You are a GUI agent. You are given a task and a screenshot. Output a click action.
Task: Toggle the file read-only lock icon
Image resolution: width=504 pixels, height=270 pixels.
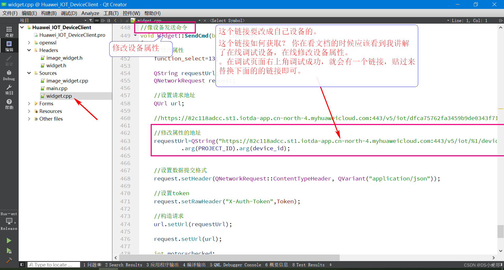click(127, 20)
